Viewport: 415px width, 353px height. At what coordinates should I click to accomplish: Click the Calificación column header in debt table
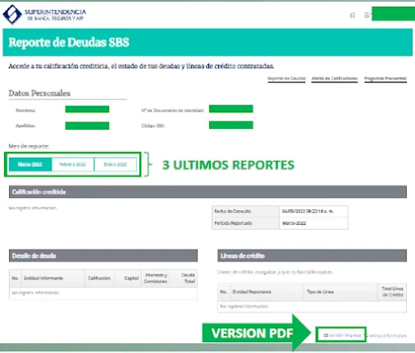99,278
